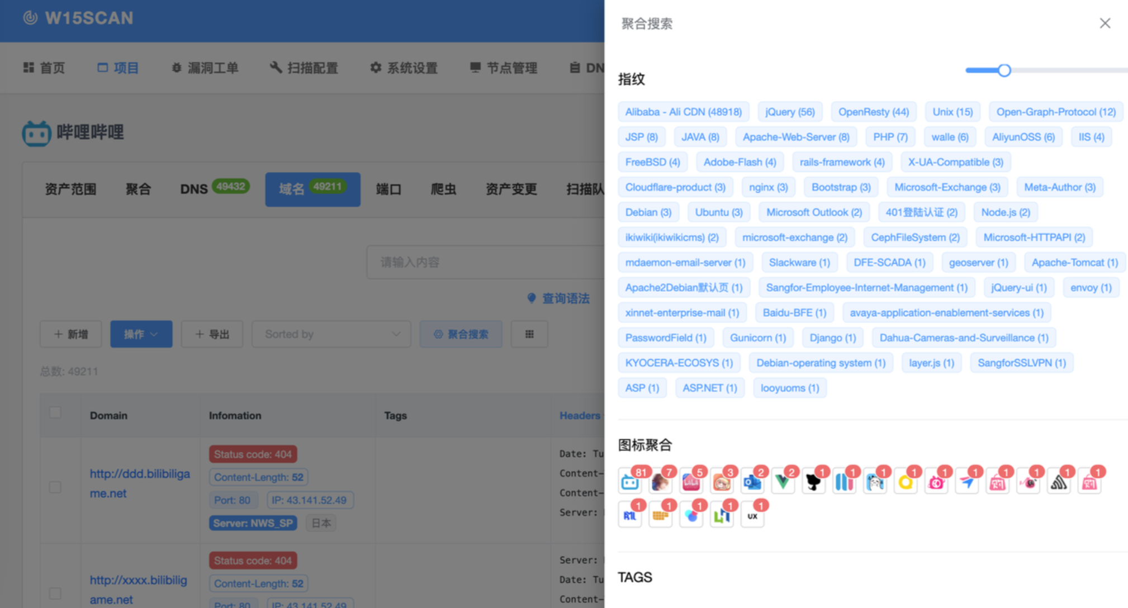The width and height of the screenshot is (1128, 608).
Task: Open 扫描配置 menu item
Action: tap(304, 68)
